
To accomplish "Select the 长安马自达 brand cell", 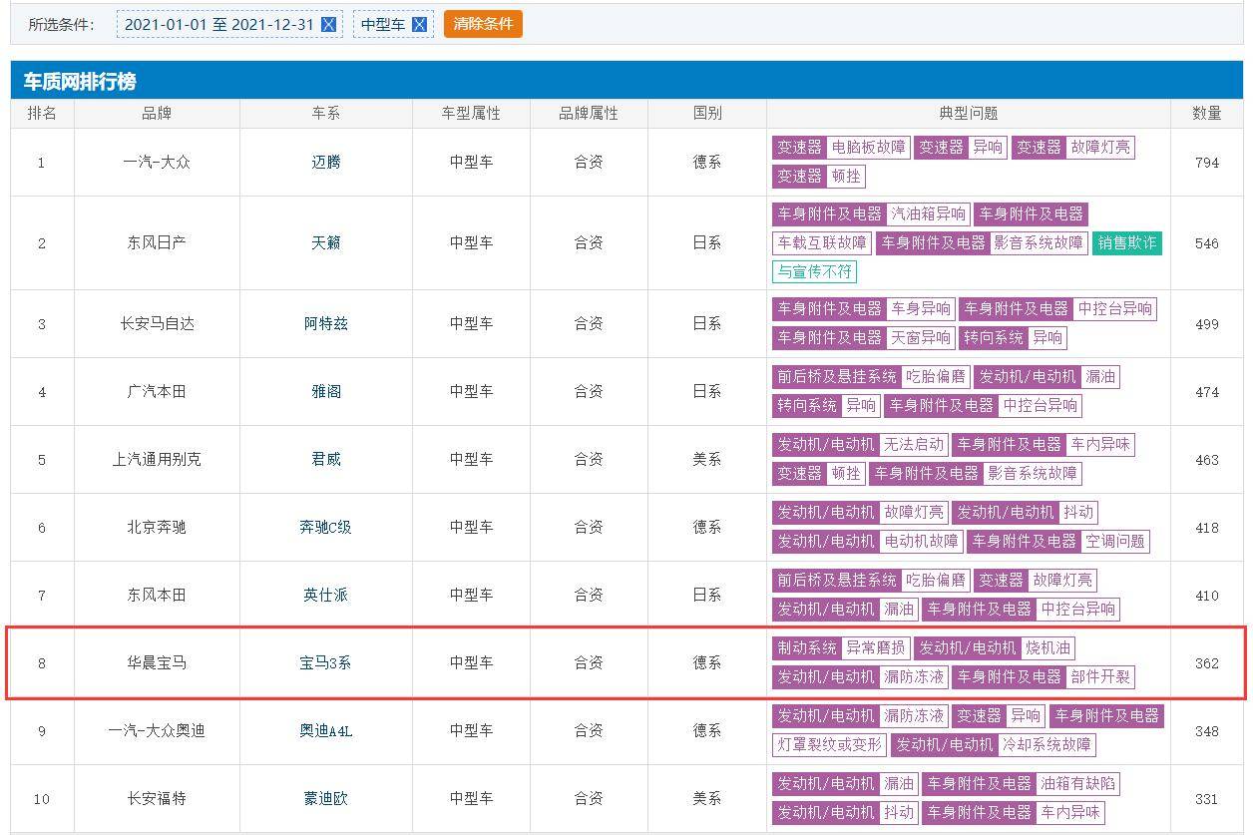I will point(157,323).
